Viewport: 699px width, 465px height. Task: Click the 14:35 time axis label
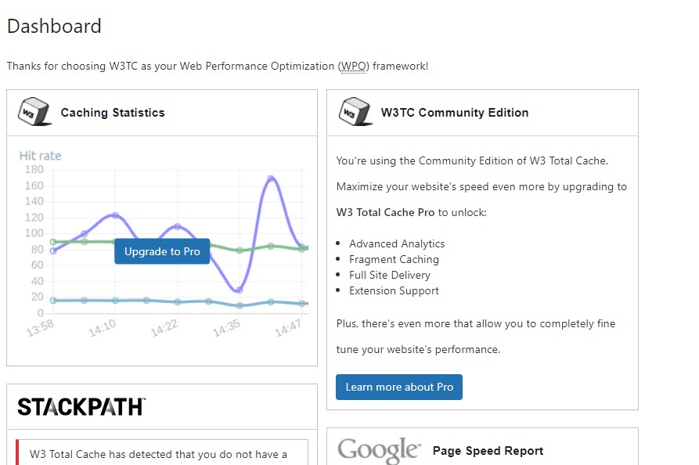[226, 328]
